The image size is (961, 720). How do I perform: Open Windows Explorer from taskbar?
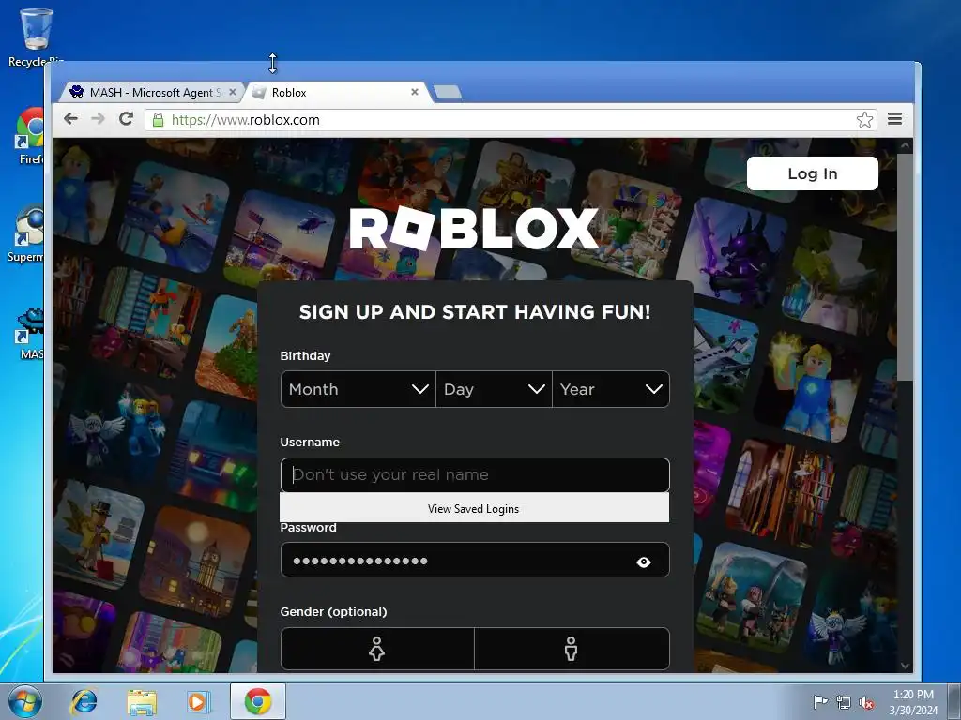pyautogui.click(x=142, y=701)
